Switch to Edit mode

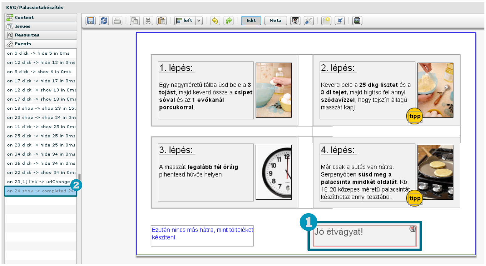[251, 21]
